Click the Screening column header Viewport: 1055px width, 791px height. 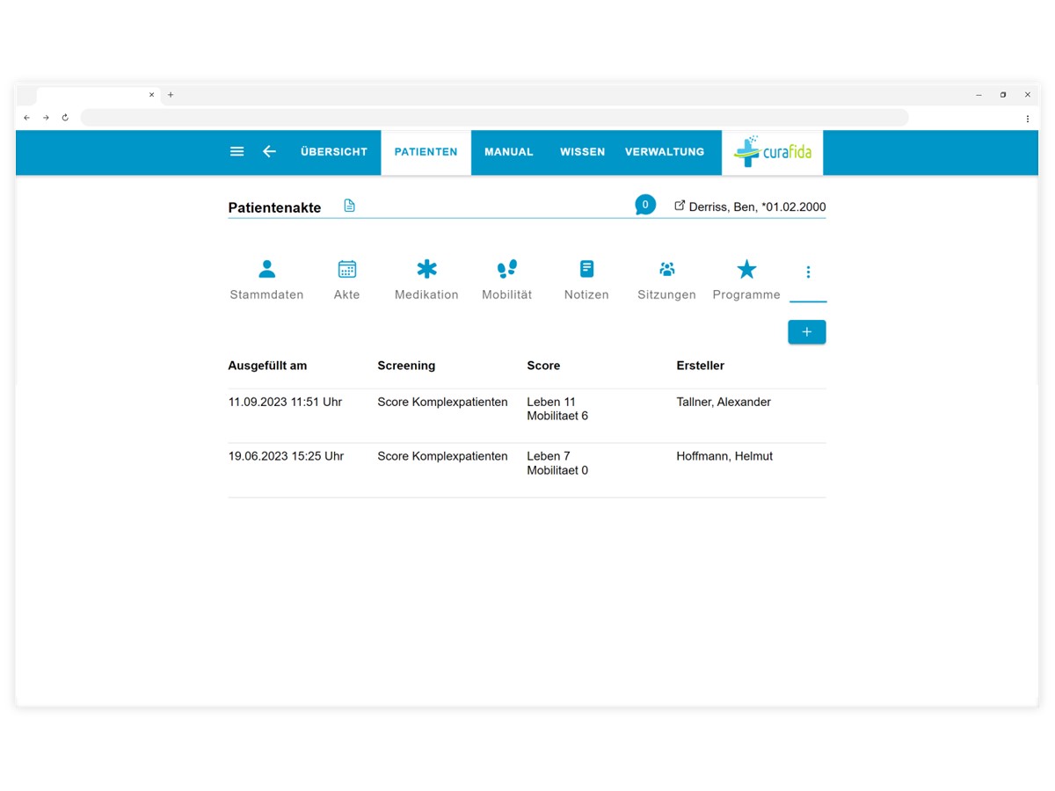point(406,366)
